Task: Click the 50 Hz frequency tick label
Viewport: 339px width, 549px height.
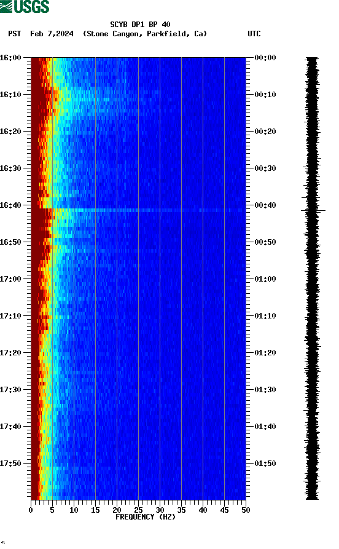Action: [x=246, y=510]
